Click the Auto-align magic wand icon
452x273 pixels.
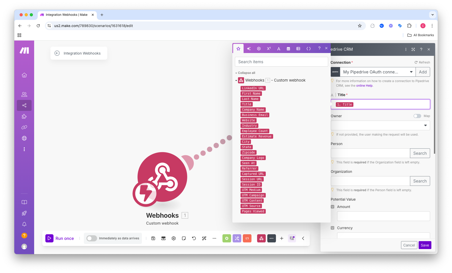click(x=204, y=238)
